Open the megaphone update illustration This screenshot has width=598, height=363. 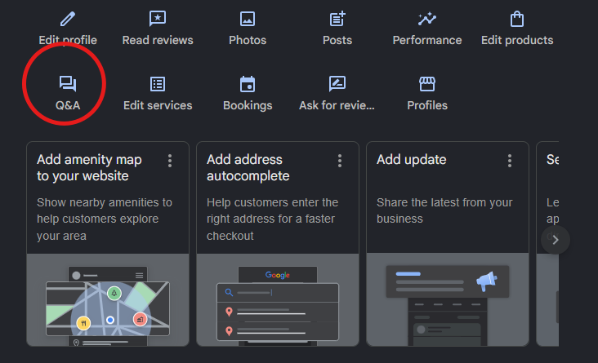coord(448,299)
